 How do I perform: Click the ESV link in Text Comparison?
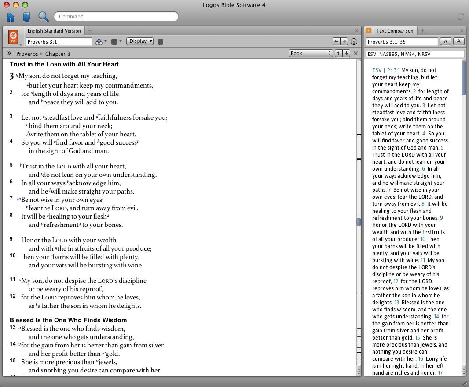(x=377, y=70)
